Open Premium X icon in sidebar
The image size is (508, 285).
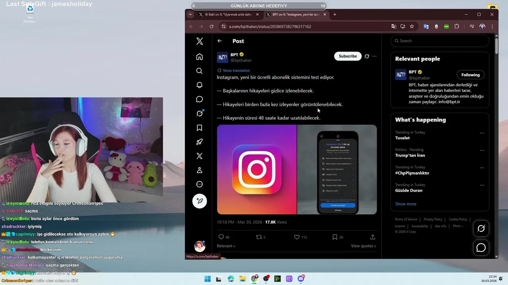point(200,156)
